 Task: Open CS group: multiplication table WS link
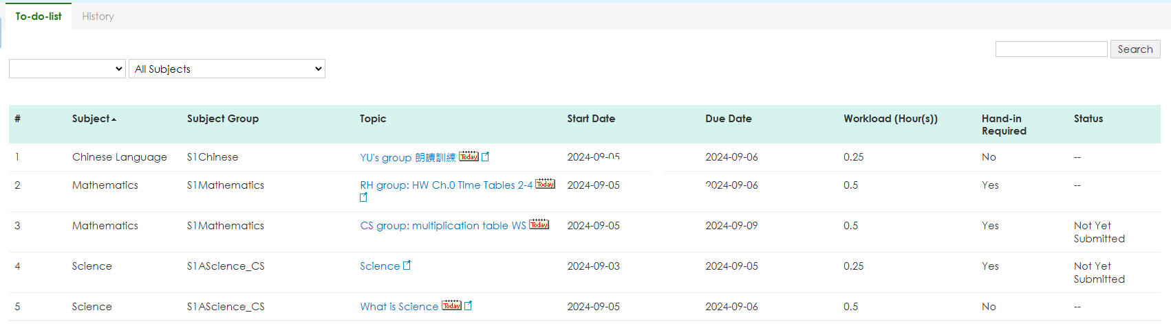[442, 226]
